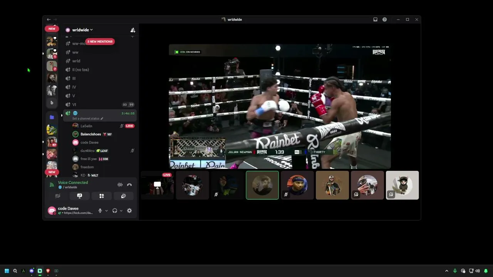Viewport: 493px width, 277px height.
Task: Open User Settings gear
Action: 129,211
